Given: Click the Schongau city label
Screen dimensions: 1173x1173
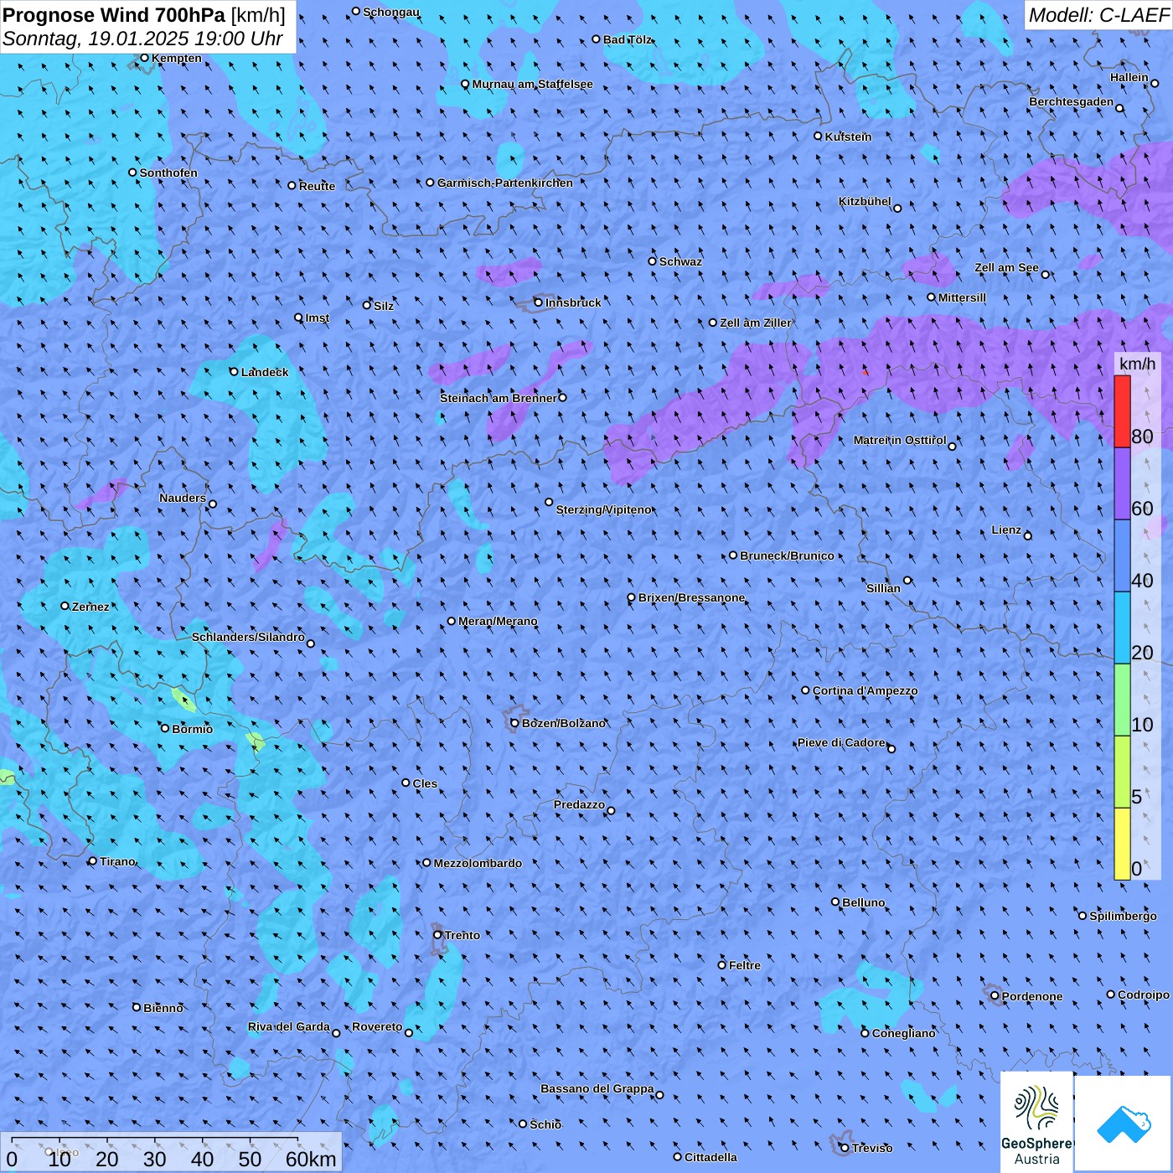Looking at the screenshot, I should pos(391,12).
